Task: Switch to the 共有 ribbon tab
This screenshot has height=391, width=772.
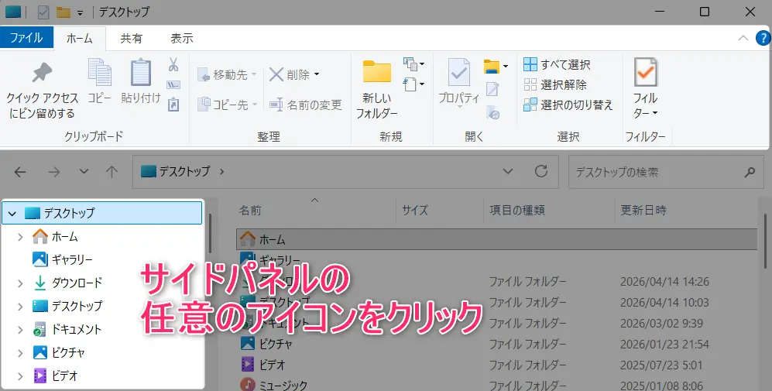Action: tap(131, 38)
